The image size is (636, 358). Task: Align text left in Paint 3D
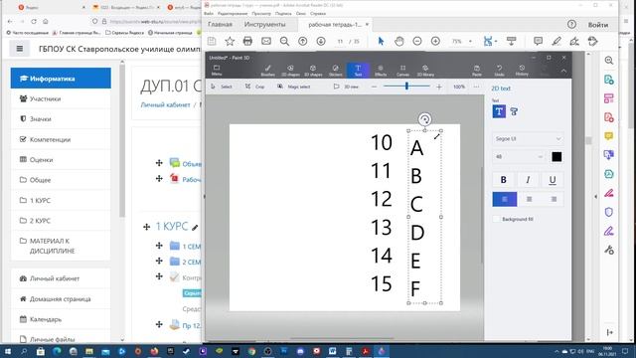(x=505, y=199)
